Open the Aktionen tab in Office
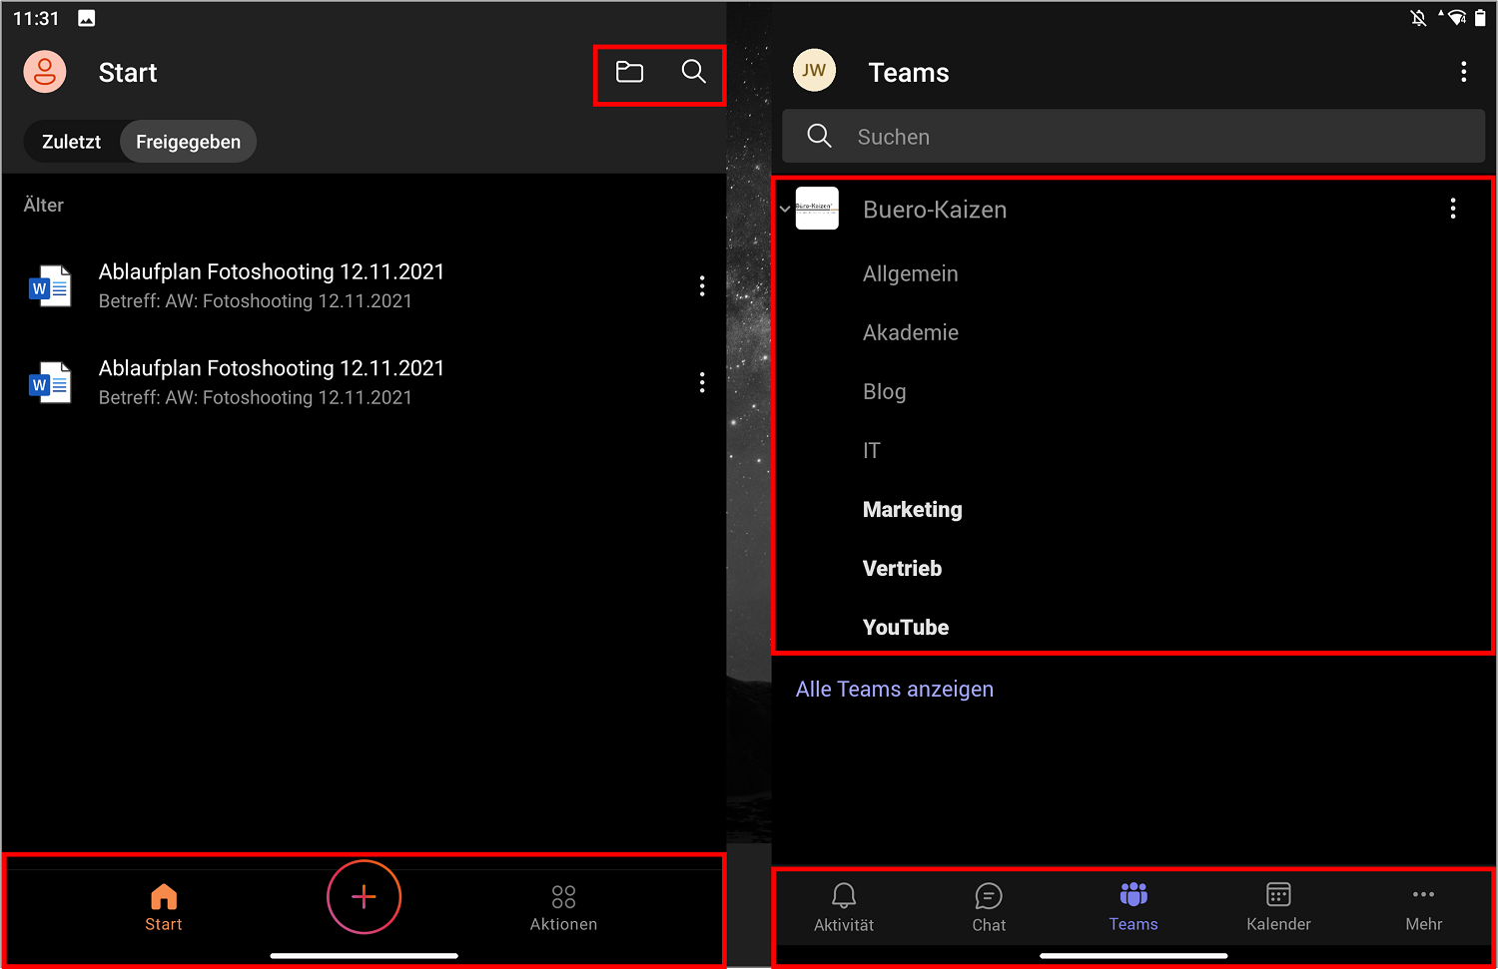 (563, 908)
